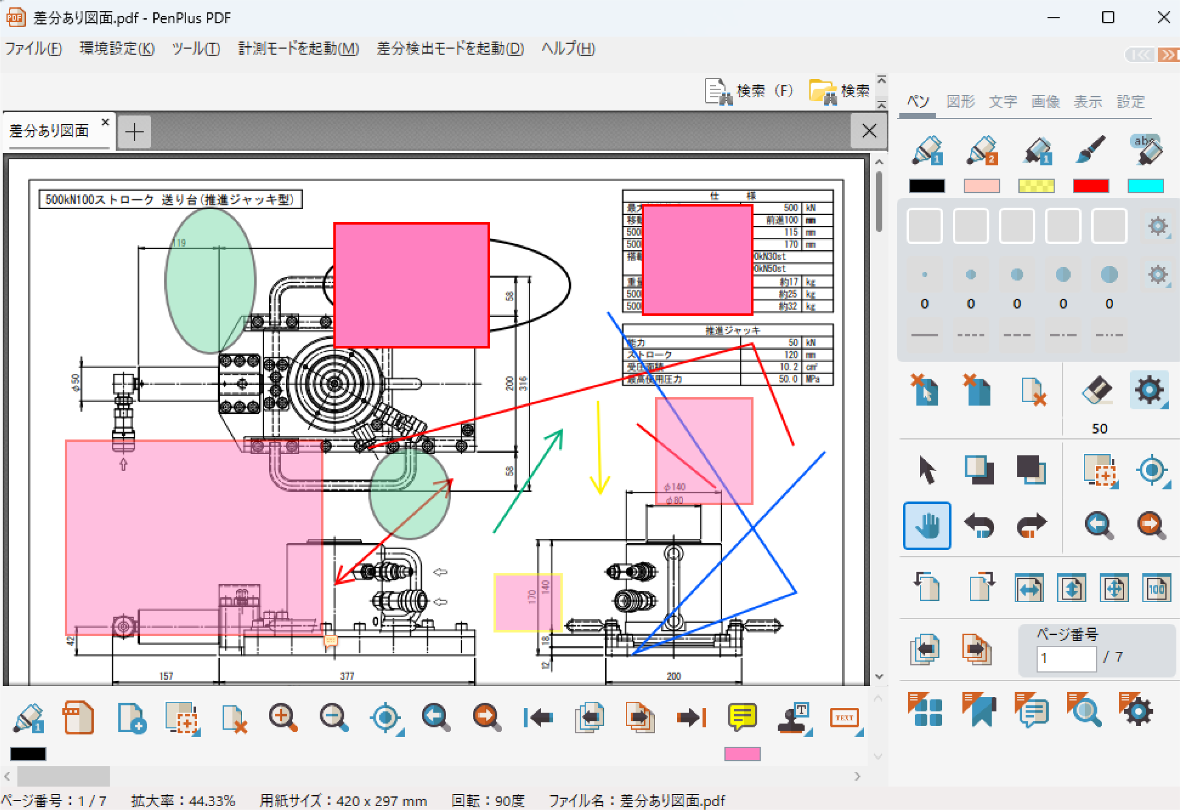This screenshot has height=810, width=1180.
Task: Open the settings gear for pen thickness
Action: coord(1157,275)
